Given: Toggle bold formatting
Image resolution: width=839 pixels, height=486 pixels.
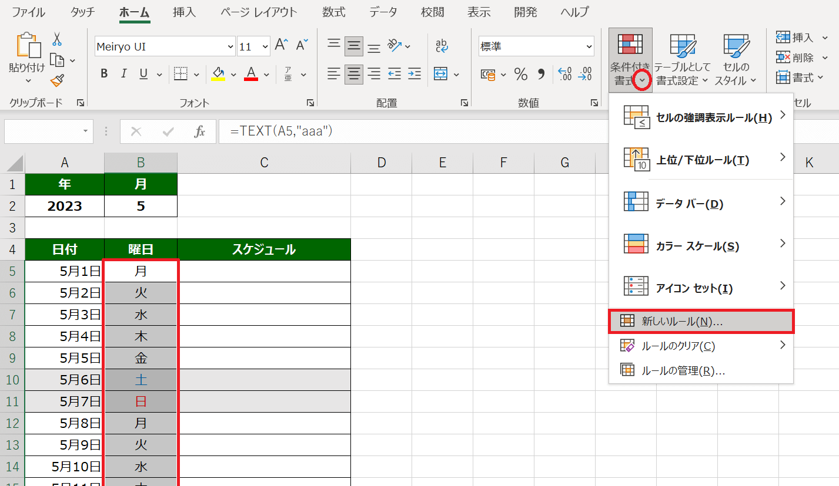Looking at the screenshot, I should pyautogui.click(x=104, y=74).
